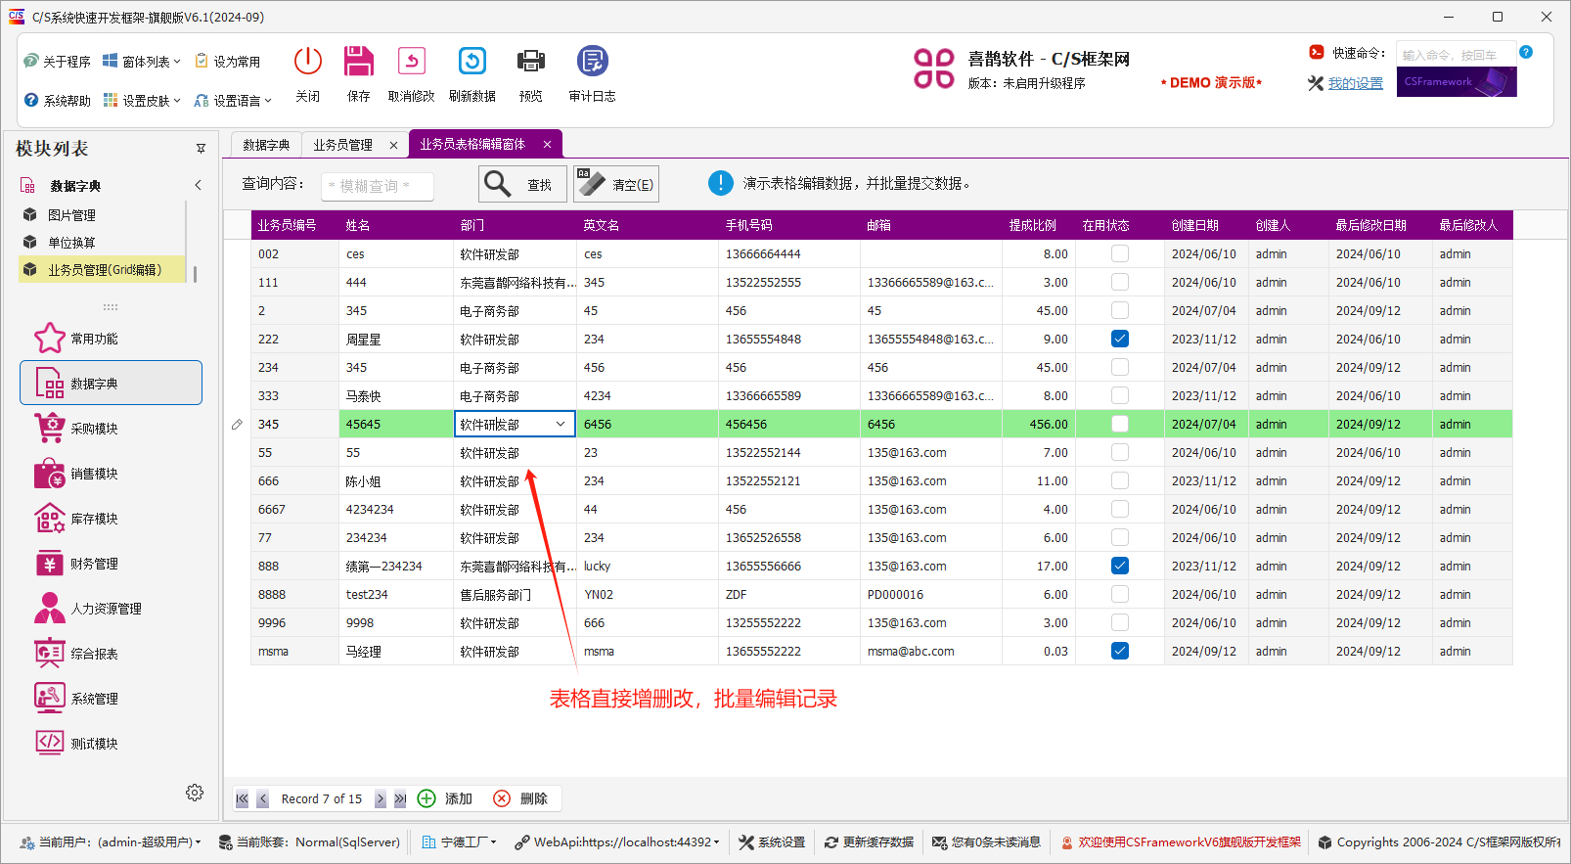
Task: Toggle 在用状态 checkbox for row 9996
Action: click(x=1120, y=622)
